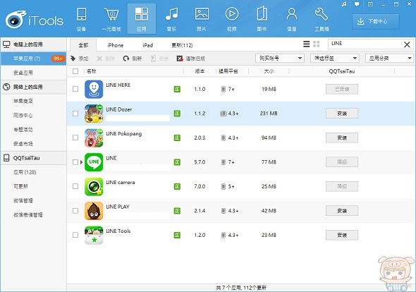Check the LINE Dozer checkbox

coord(75,114)
